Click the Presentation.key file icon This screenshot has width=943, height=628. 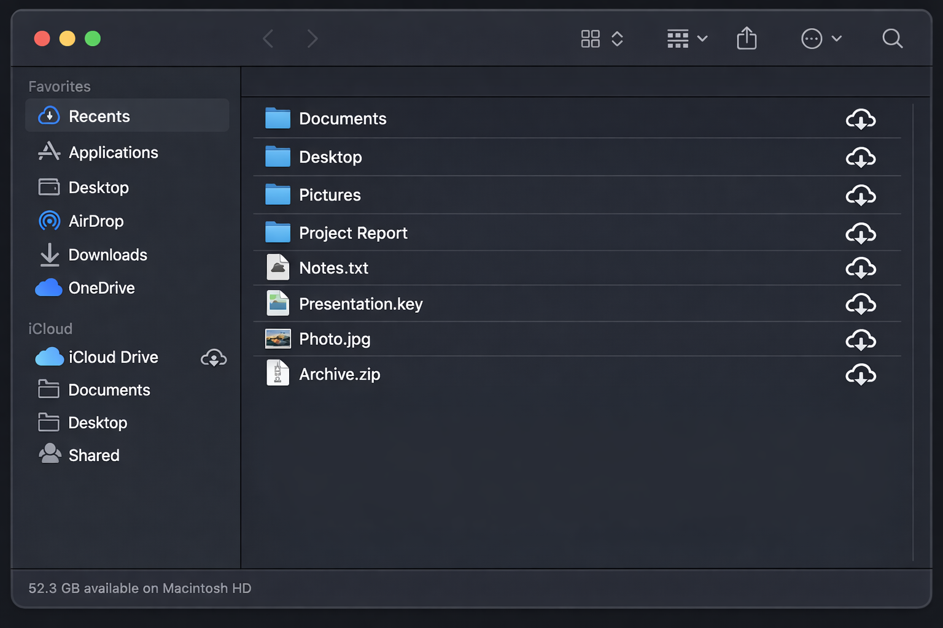pyautogui.click(x=277, y=303)
